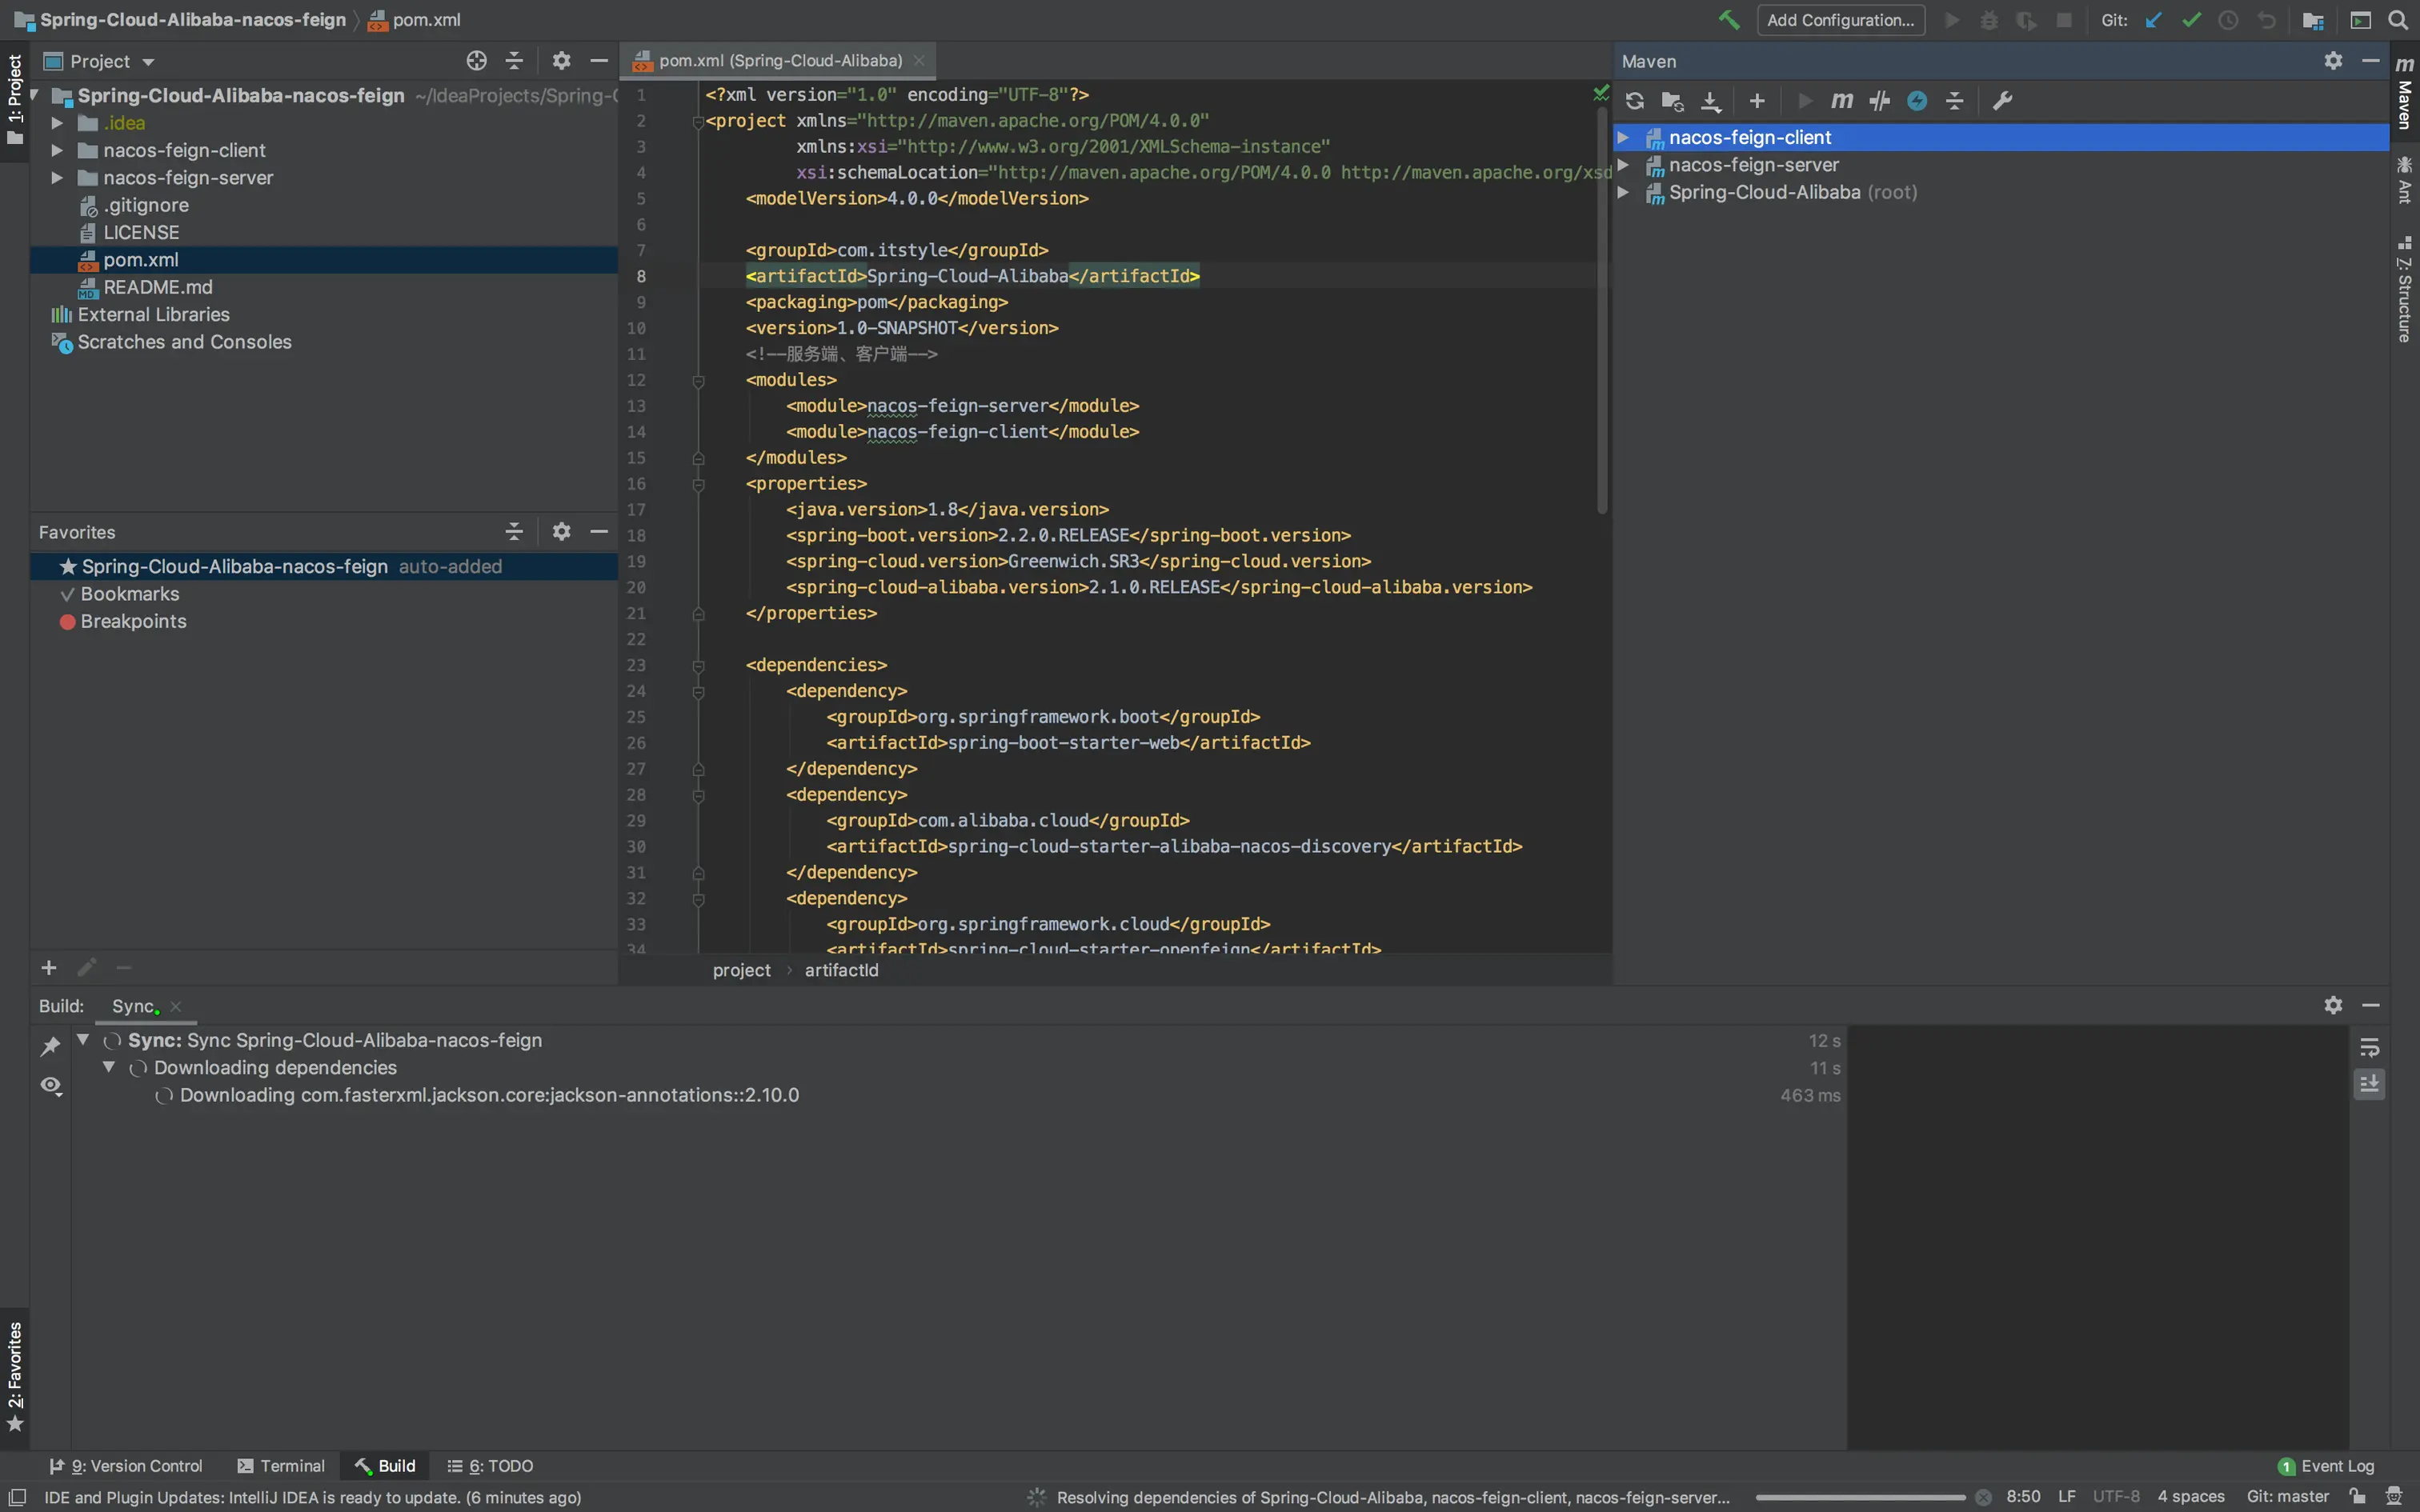The height and width of the screenshot is (1512, 2420).
Task: Click Download Sources and Documentation icon
Action: (x=1711, y=101)
